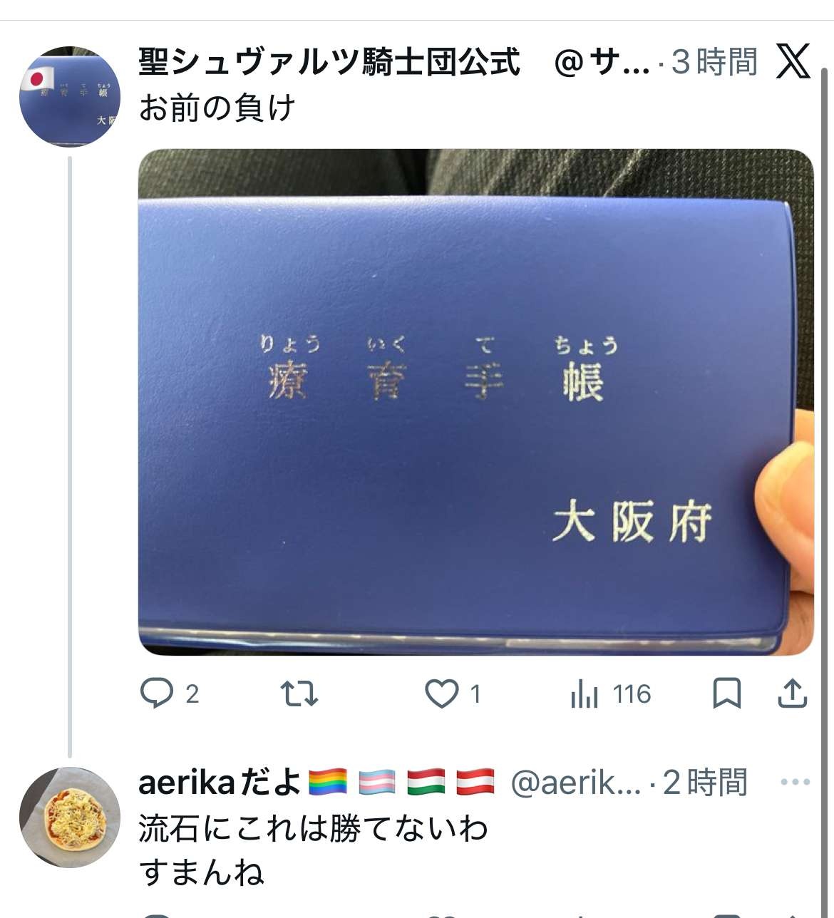Open reply comments on the first post

157,693
